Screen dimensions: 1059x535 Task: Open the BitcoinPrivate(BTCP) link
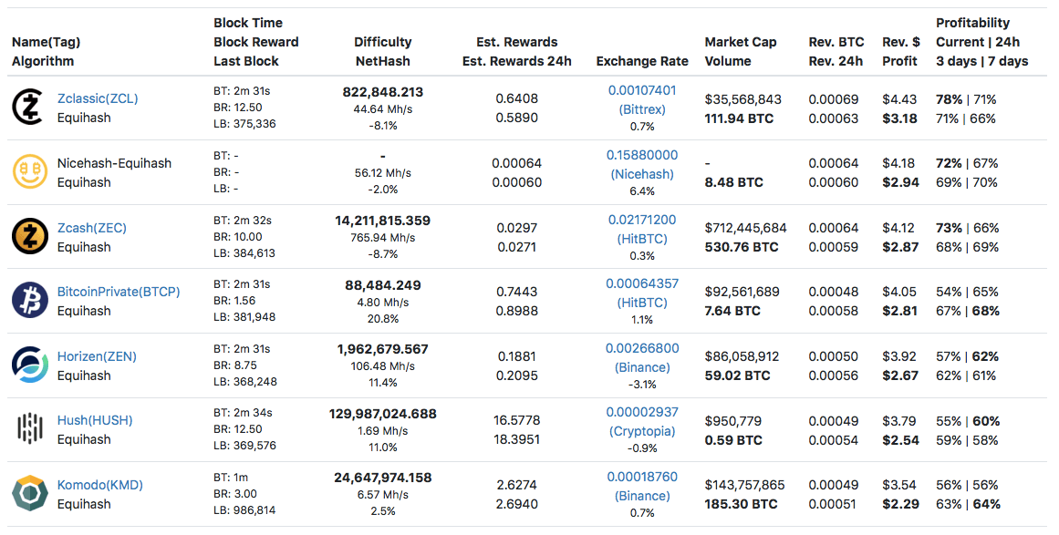pyautogui.click(x=119, y=292)
